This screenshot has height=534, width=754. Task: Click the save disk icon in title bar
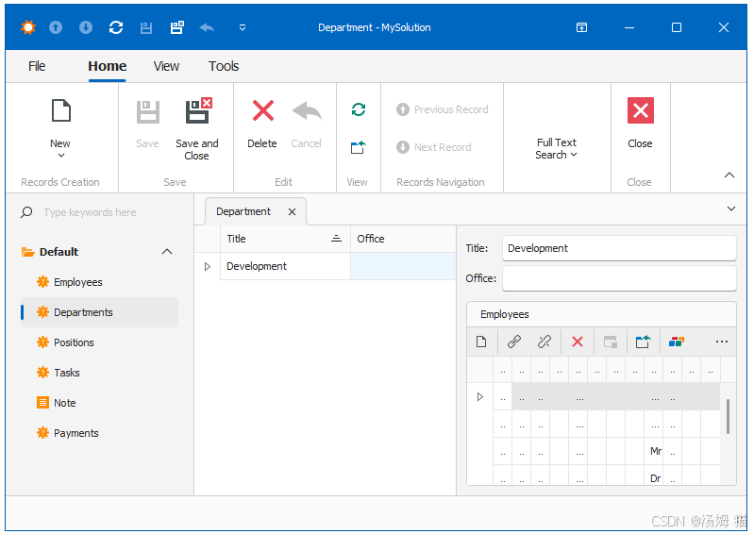coord(146,28)
